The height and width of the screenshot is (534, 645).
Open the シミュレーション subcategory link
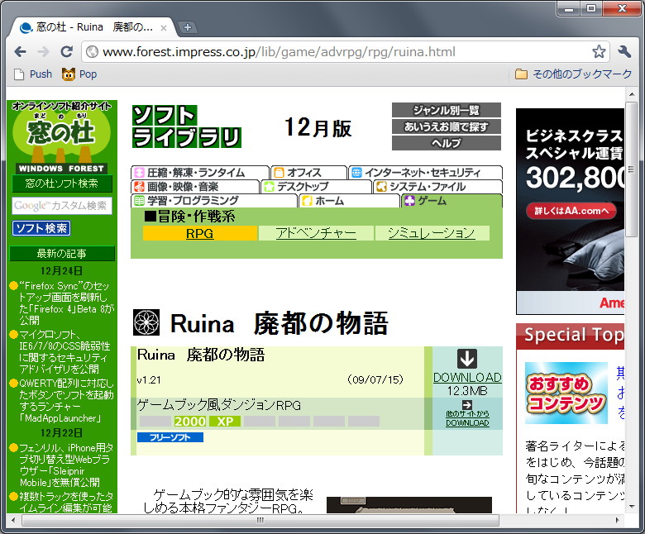(x=432, y=233)
